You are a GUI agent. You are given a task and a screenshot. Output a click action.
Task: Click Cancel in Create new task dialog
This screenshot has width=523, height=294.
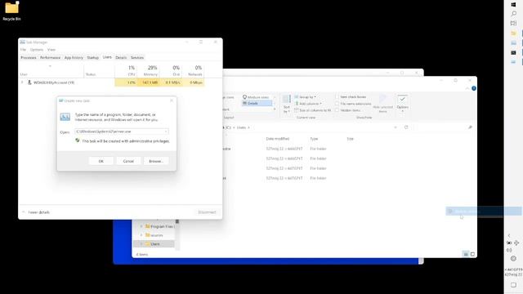click(128, 161)
